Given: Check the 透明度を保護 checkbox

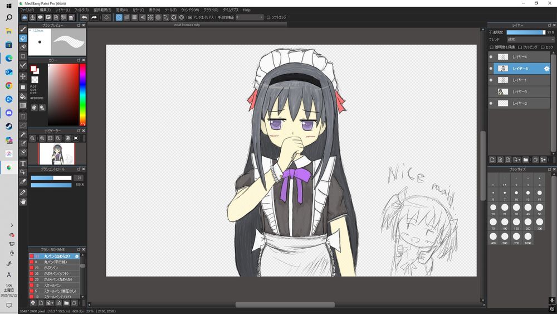Looking at the screenshot, I should [x=492, y=47].
